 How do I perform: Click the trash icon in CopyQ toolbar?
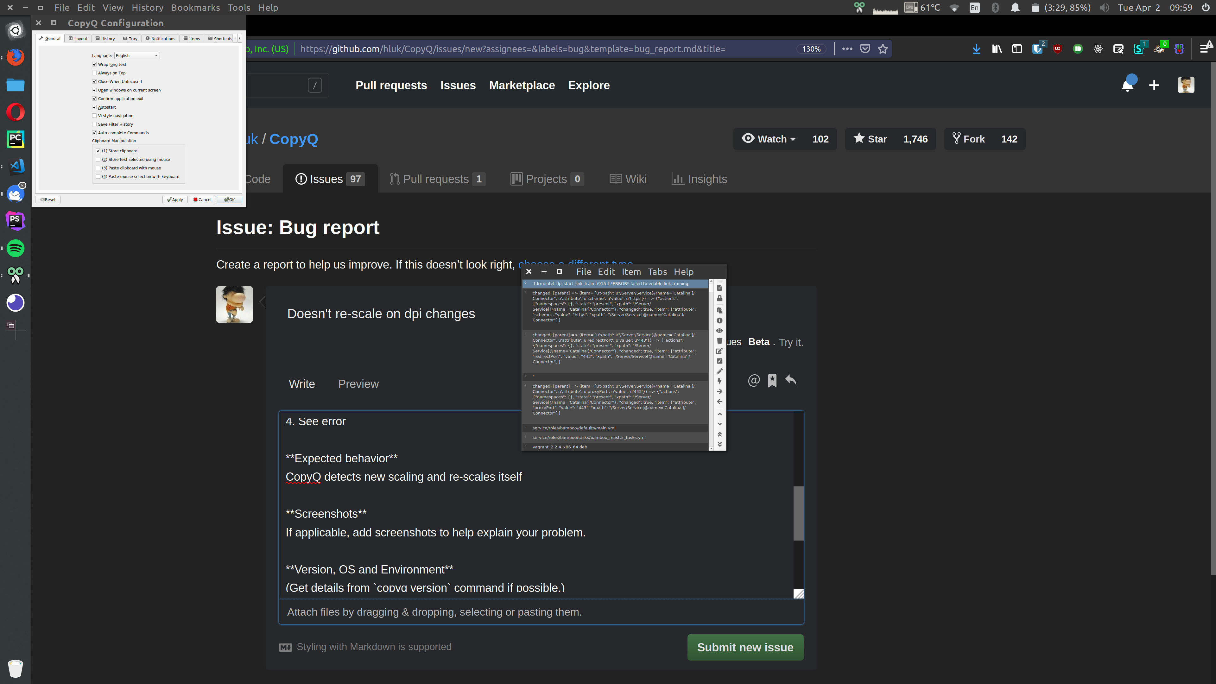click(x=719, y=341)
